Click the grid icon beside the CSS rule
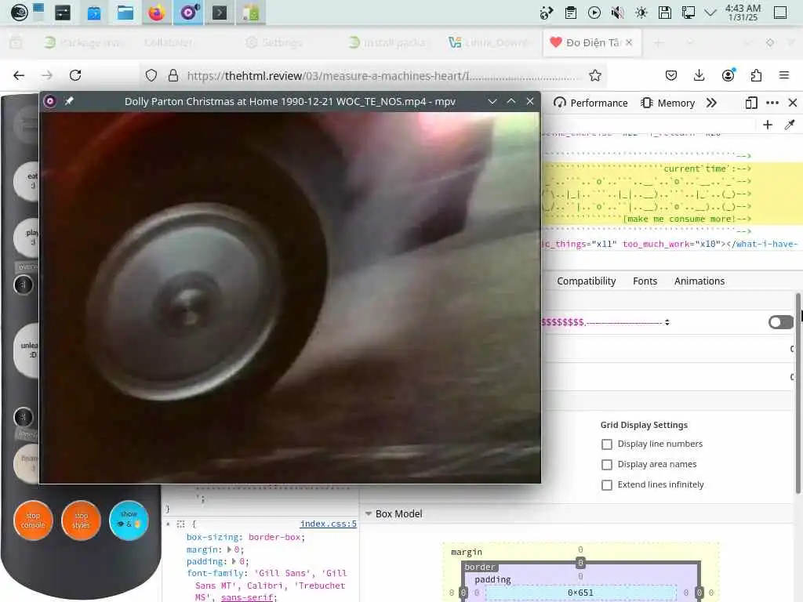Screen dimensions: 803x602 (x=180, y=524)
